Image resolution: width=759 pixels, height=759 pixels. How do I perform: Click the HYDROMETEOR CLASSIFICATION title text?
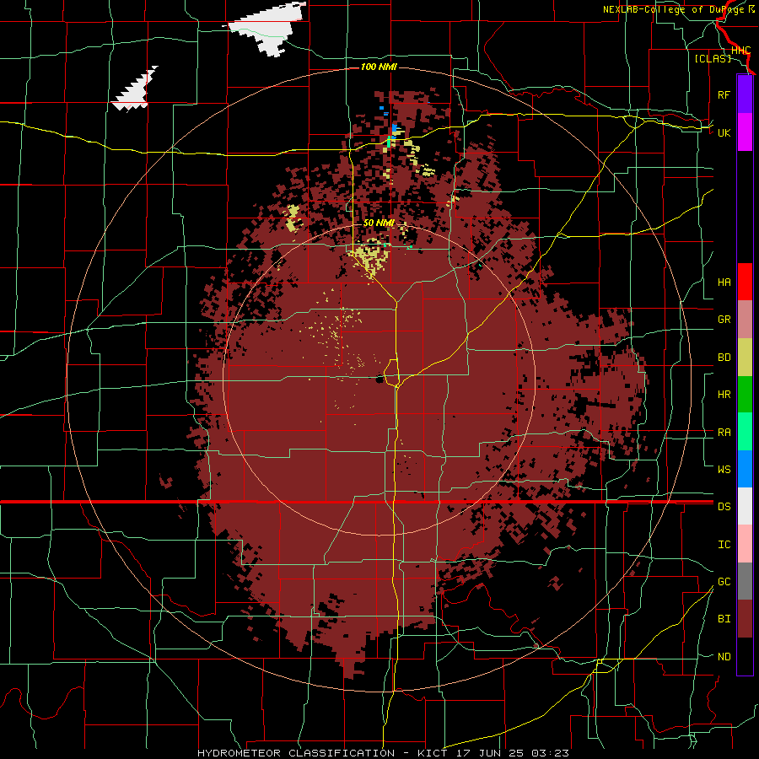[296, 753]
